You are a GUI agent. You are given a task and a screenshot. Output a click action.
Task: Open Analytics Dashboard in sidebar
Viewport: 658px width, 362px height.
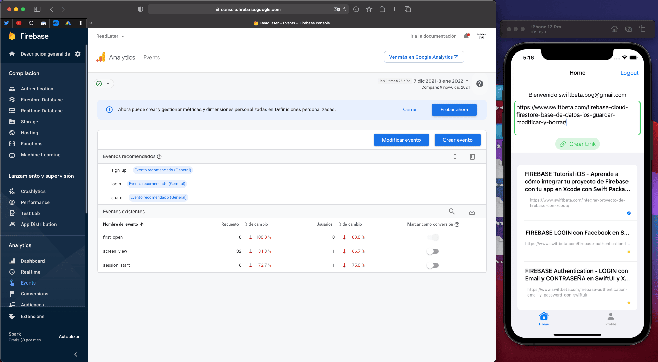click(33, 261)
